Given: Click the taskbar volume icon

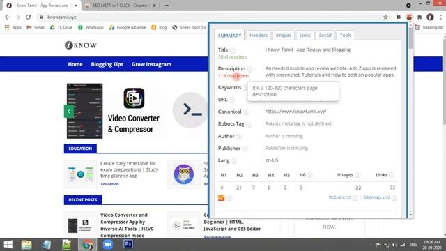Looking at the screenshot, I should pos(394,245).
